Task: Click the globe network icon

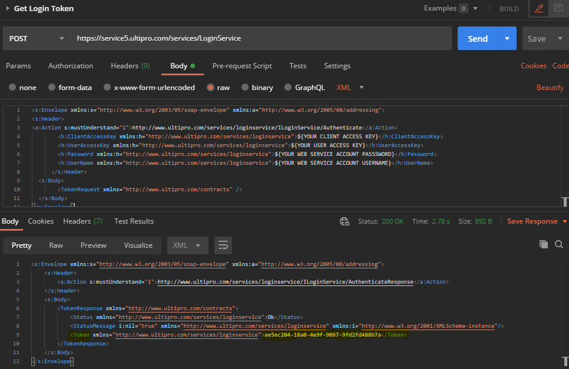Action: (x=345, y=221)
